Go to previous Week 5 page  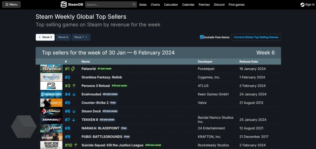[x=45, y=37]
